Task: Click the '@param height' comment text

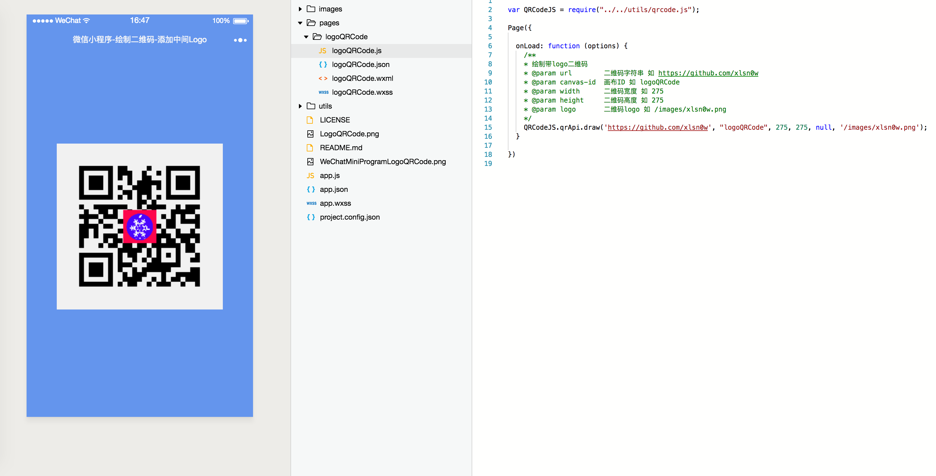Action: click(x=557, y=100)
